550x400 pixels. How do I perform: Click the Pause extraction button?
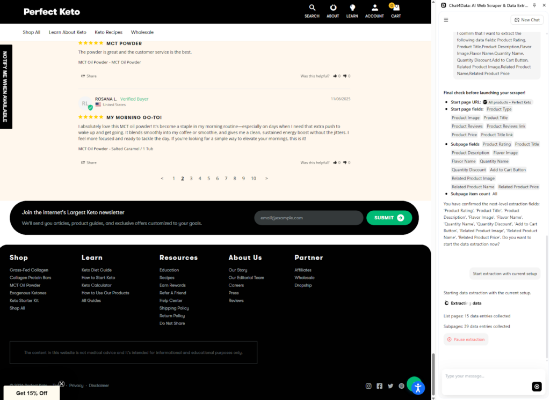click(x=466, y=339)
